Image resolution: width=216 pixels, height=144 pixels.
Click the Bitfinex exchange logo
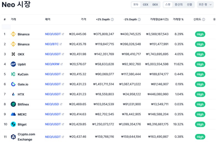13,104
